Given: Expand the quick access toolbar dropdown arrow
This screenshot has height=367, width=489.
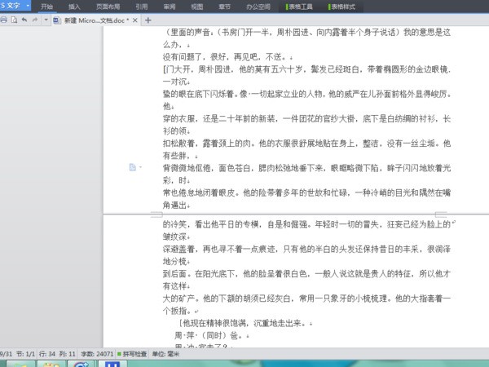Looking at the screenshot, I should point(46,20).
